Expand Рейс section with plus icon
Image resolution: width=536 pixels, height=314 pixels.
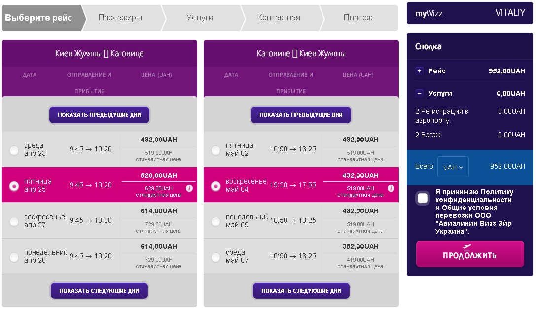point(419,70)
